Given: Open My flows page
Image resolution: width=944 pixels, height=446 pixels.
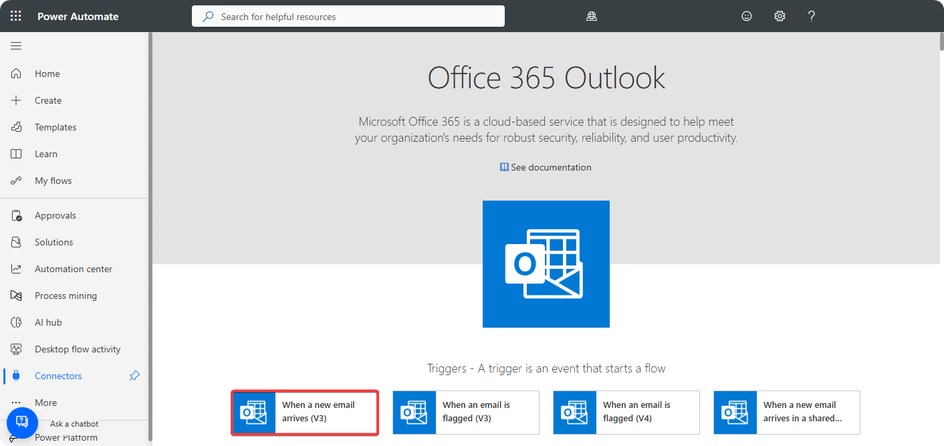Looking at the screenshot, I should [53, 181].
